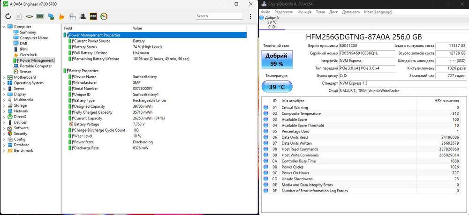The width and height of the screenshot is (469, 215).
Task: Open the three-dot menu in AIDA64
Action: [250, 16]
